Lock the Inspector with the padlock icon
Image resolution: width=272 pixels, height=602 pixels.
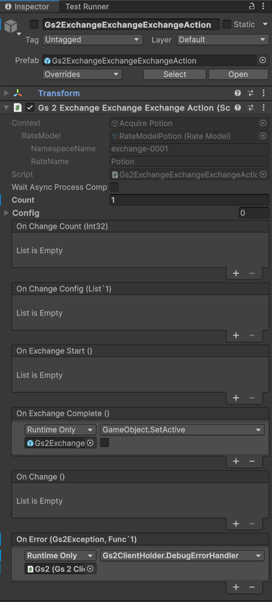tap(251, 6)
